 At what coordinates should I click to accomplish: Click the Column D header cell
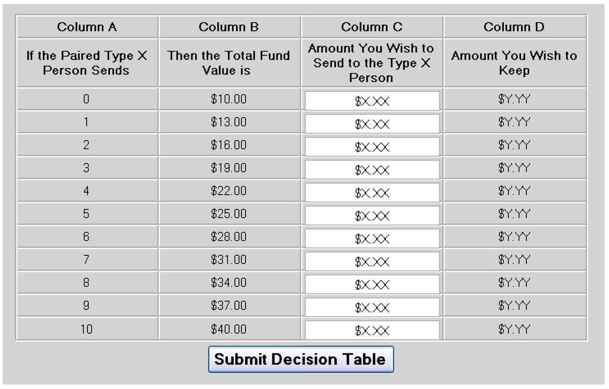[x=514, y=27]
